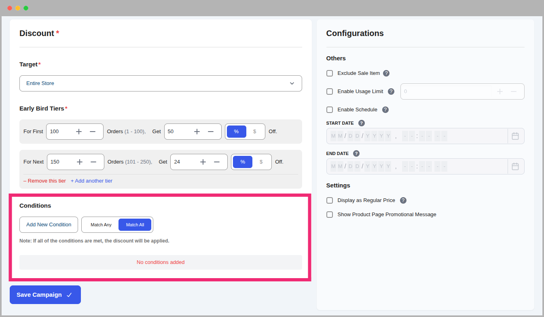This screenshot has height=317, width=544.
Task: Click the help icon for Display as Regular Price
Action: (403, 200)
